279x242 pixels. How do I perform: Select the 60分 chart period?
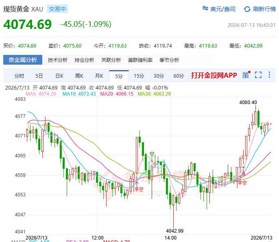point(179,76)
